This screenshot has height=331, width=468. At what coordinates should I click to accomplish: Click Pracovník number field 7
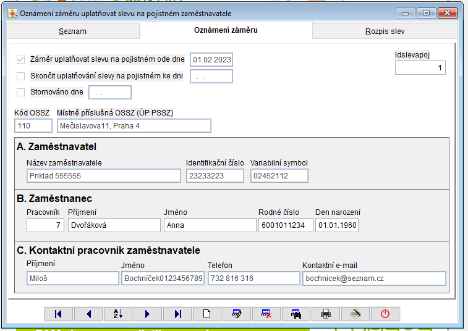coord(45,225)
